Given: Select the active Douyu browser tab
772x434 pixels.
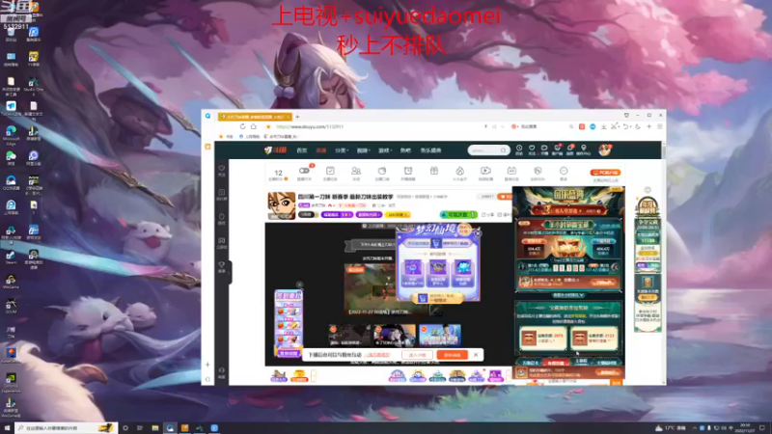Looking at the screenshot, I should point(255,117).
